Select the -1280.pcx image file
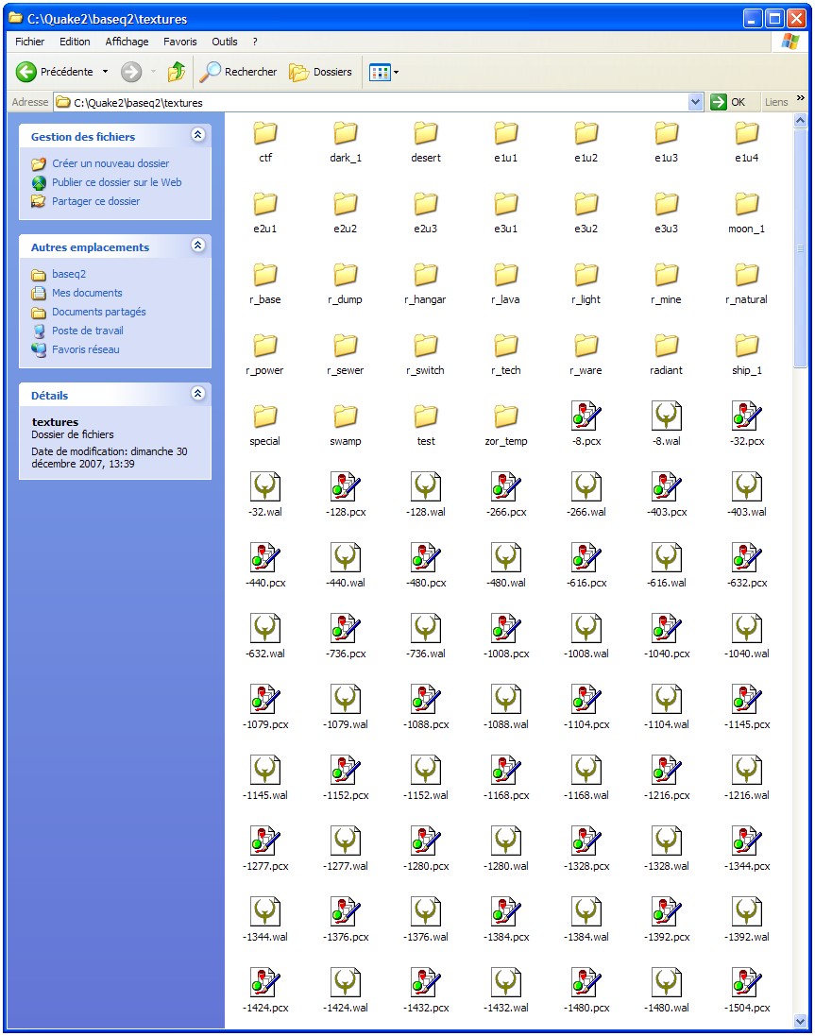The image size is (815, 1036). tap(425, 841)
